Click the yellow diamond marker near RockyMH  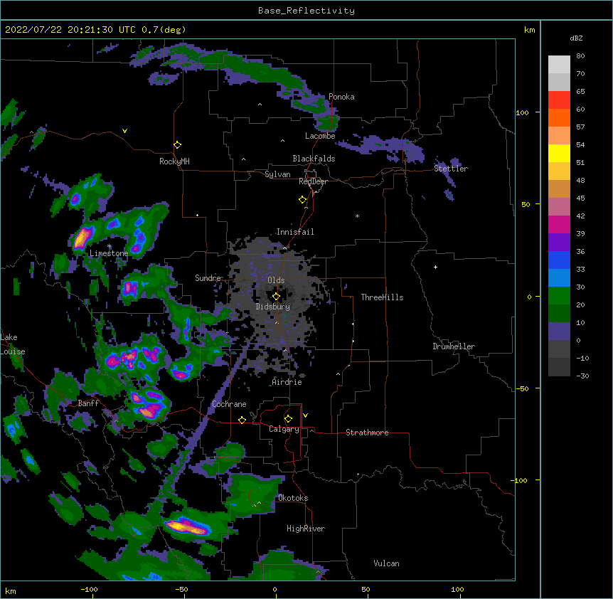pos(177,145)
